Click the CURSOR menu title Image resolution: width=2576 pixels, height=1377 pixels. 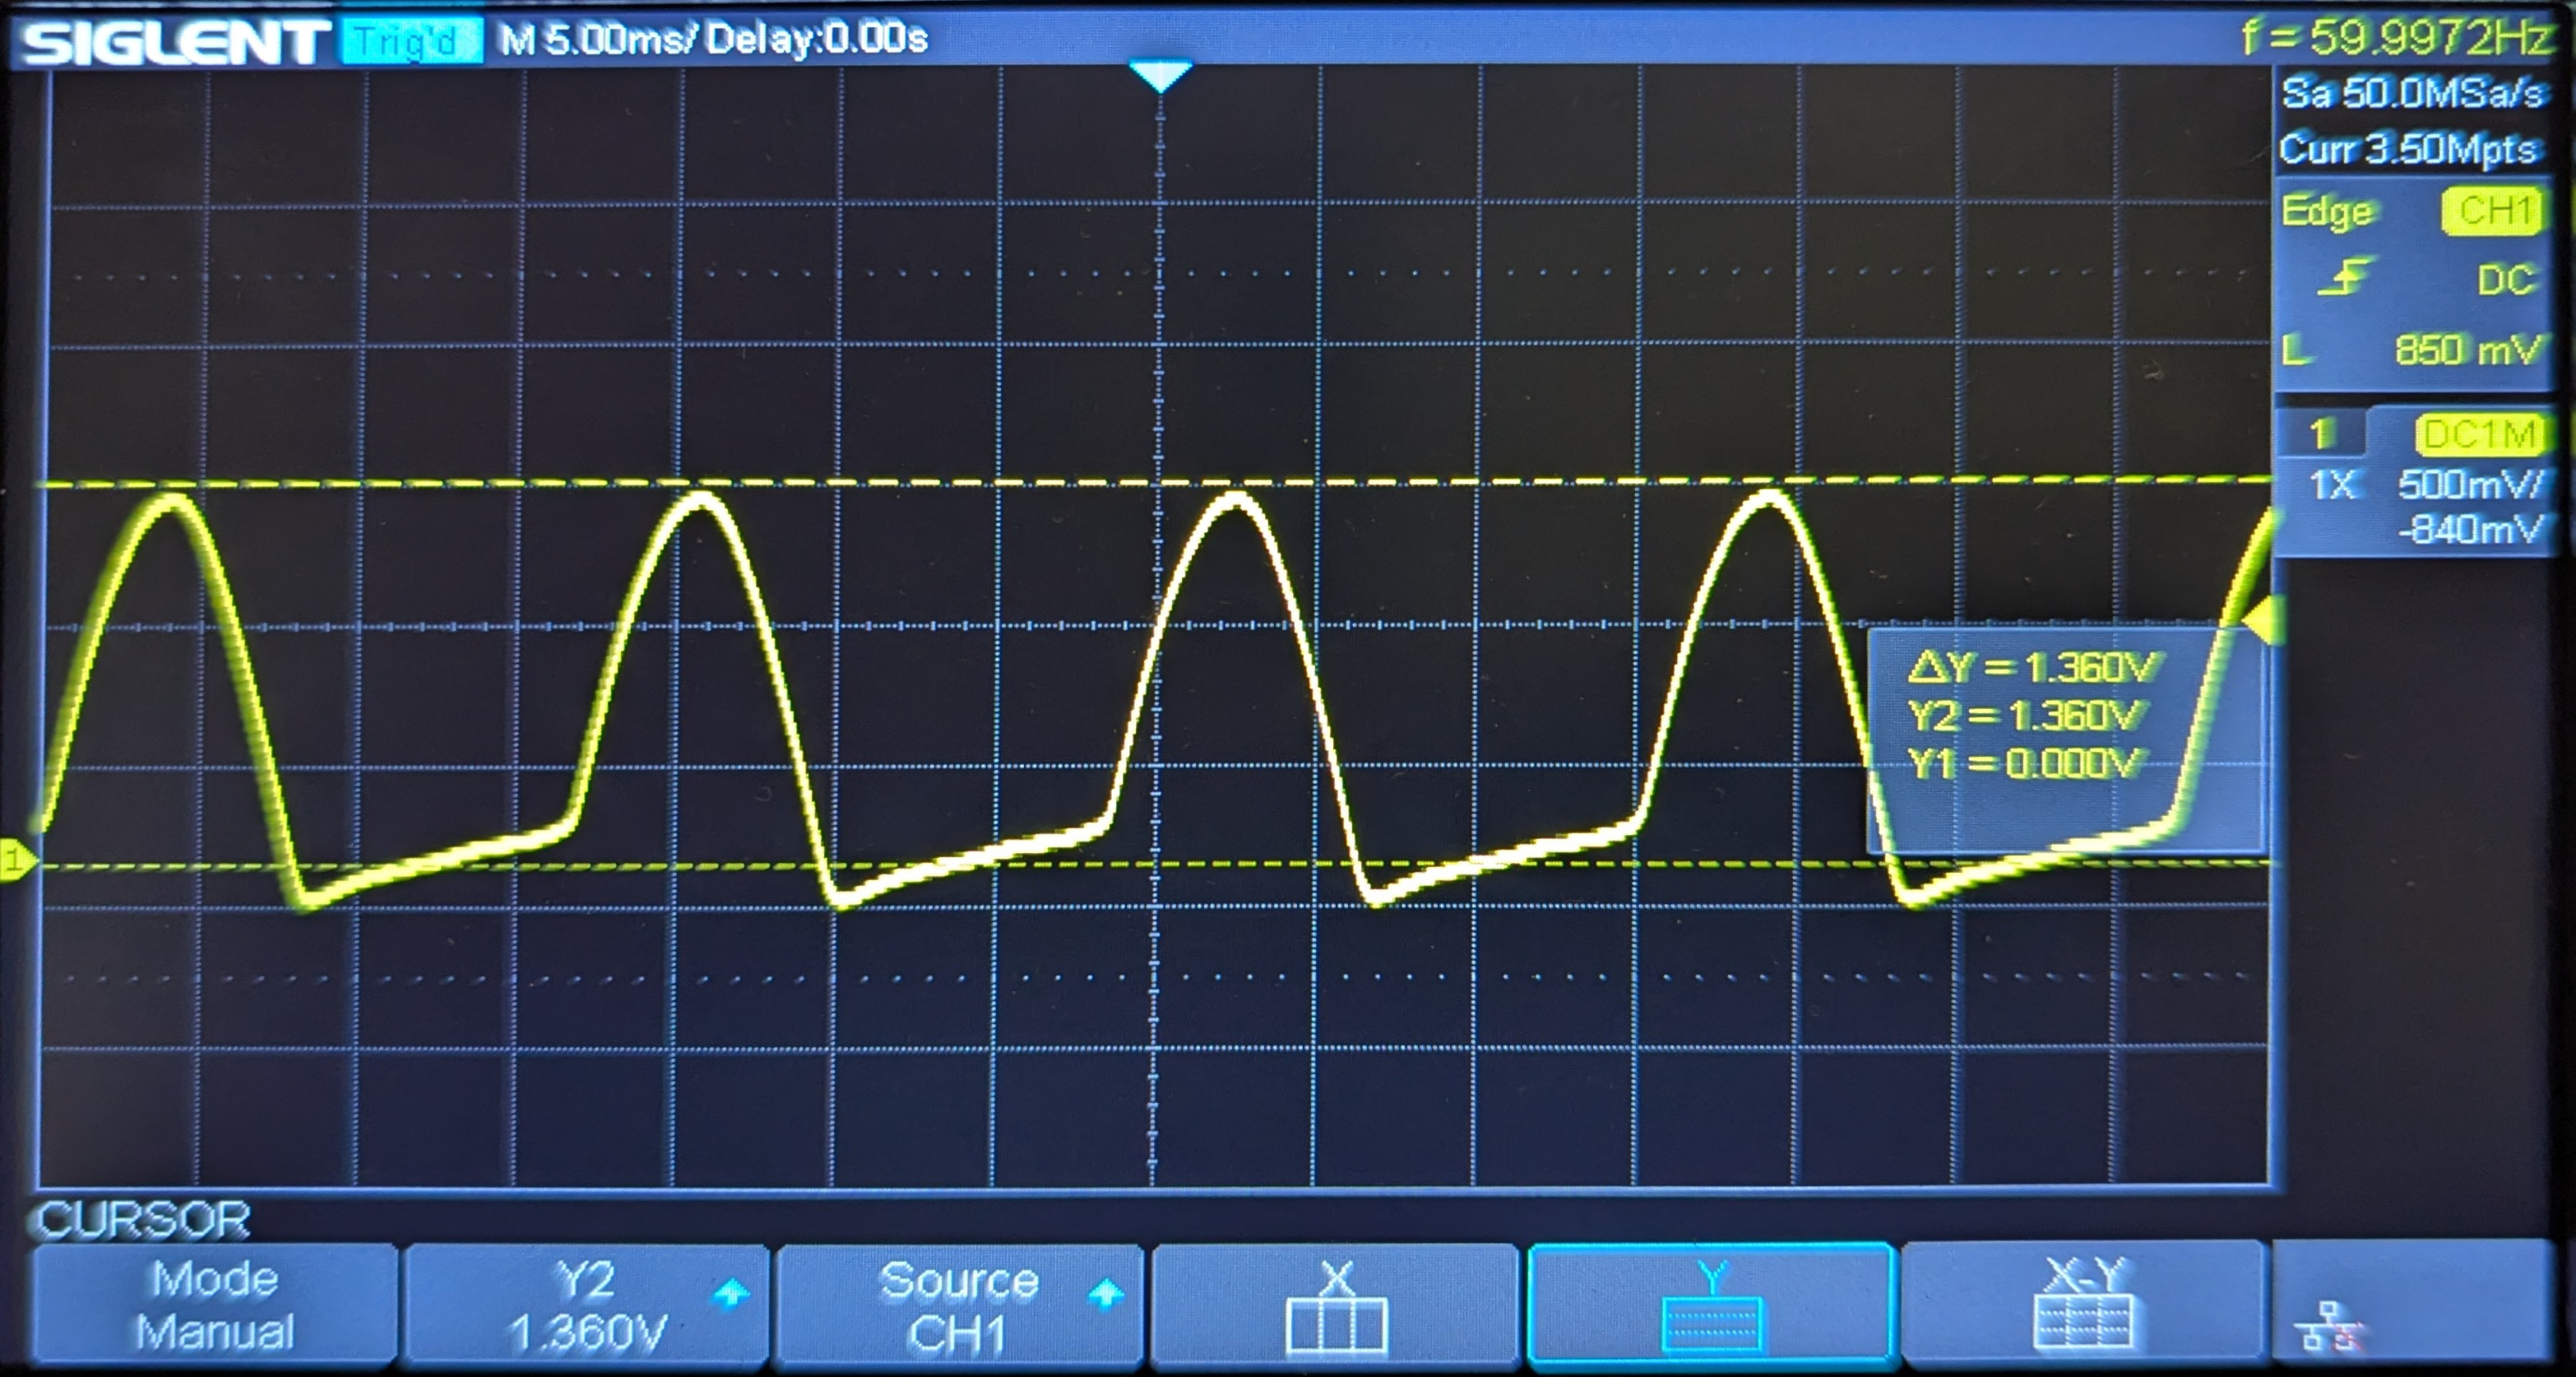pyautogui.click(x=143, y=1219)
